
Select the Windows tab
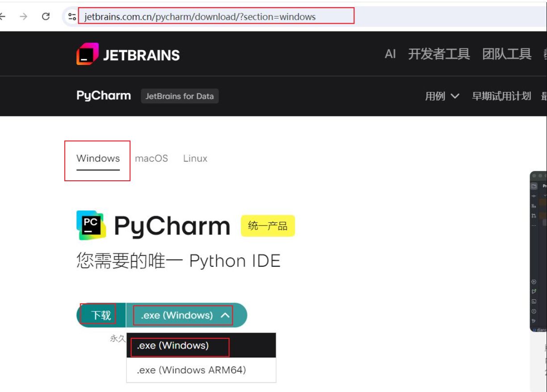[98, 158]
